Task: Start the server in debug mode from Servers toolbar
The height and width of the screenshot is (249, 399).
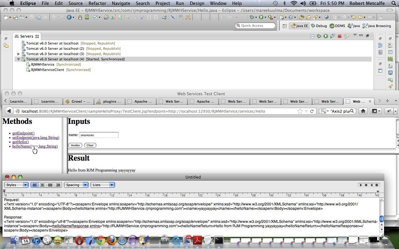Action: pyautogui.click(x=319, y=36)
